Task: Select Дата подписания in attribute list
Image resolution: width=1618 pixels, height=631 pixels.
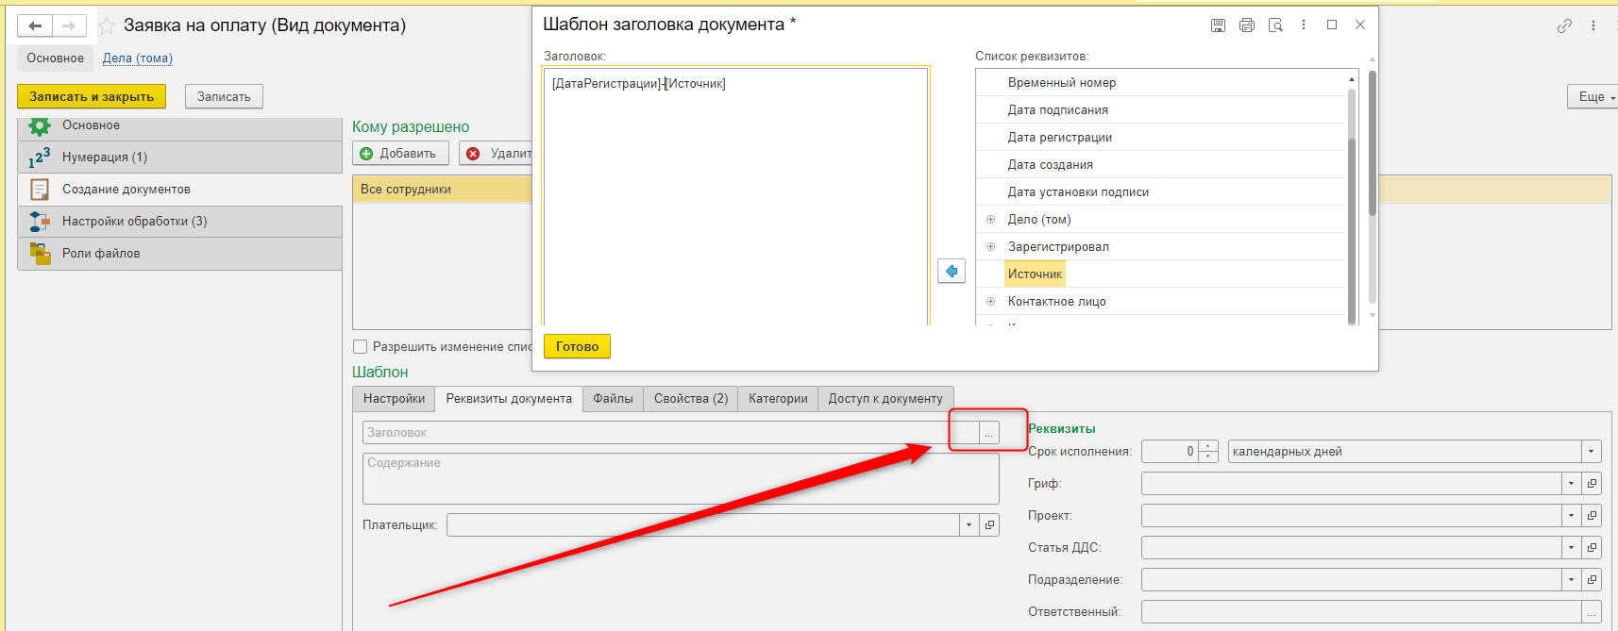Action: point(1057,110)
